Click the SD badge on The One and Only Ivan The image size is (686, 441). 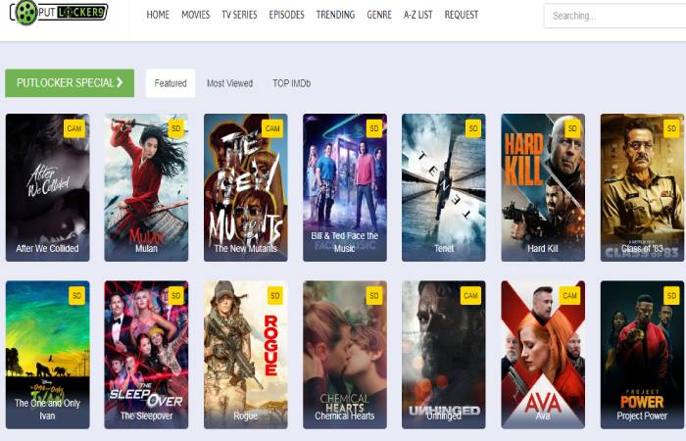click(76, 296)
